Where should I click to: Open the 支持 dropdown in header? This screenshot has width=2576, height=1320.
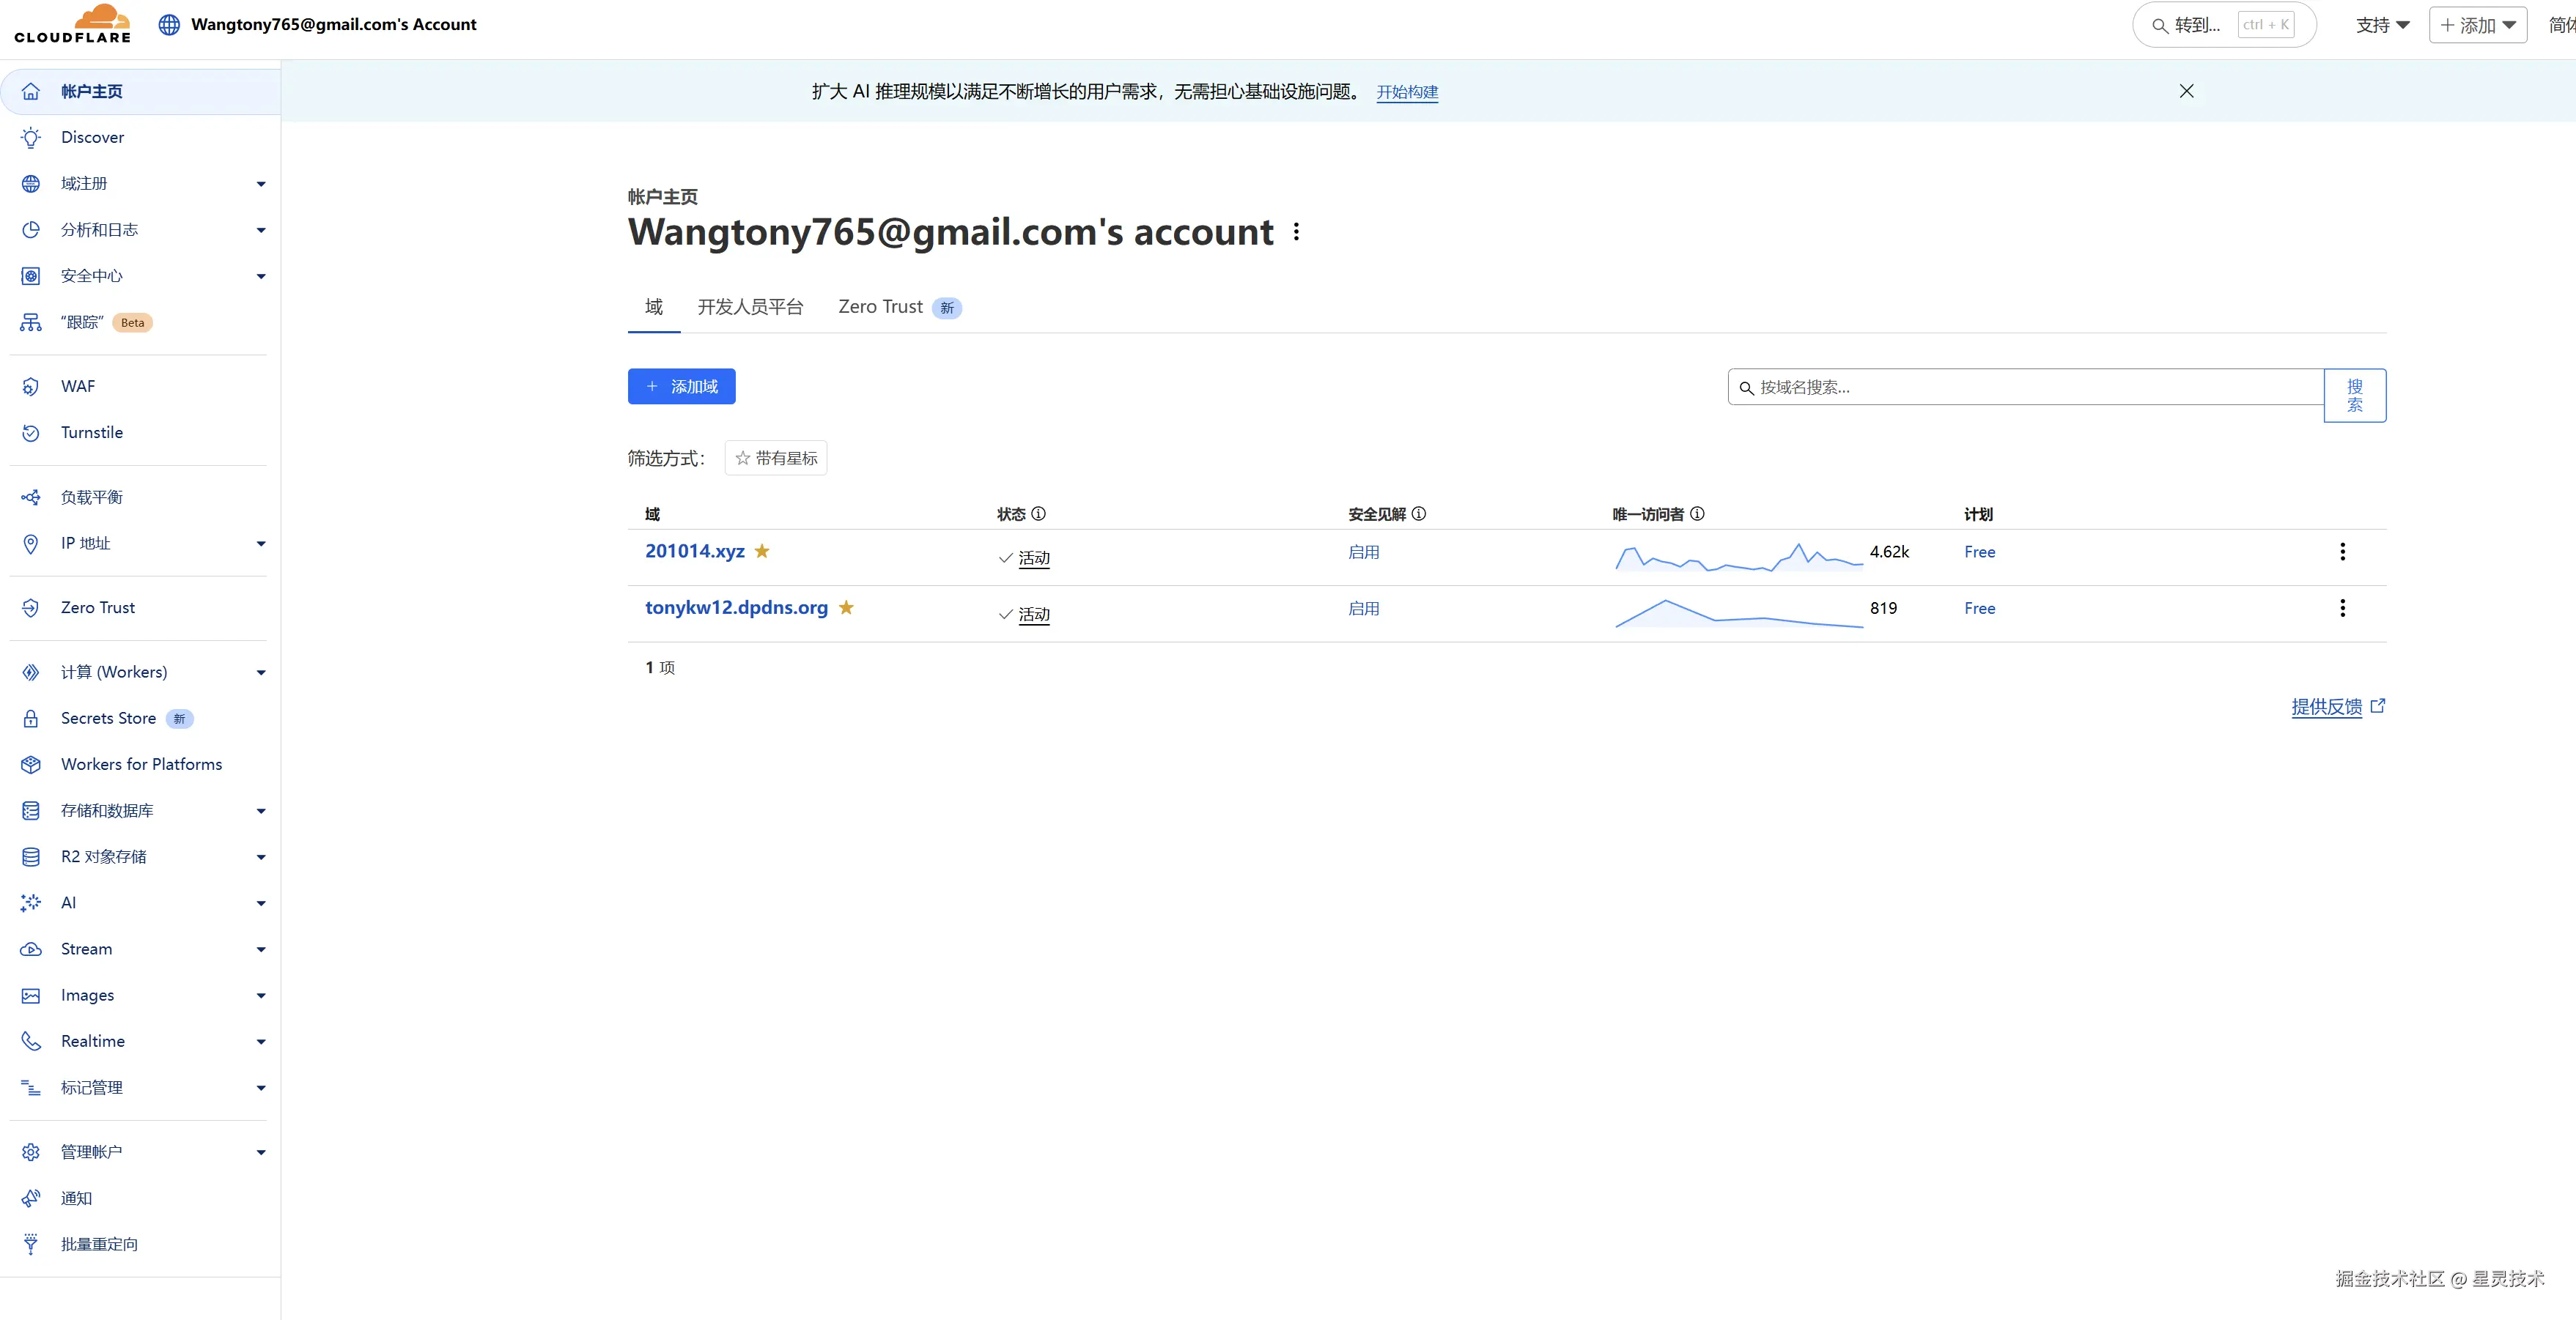coord(2382,25)
